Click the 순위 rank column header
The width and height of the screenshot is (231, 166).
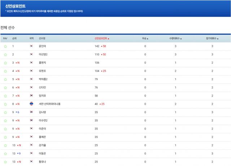click(14, 38)
